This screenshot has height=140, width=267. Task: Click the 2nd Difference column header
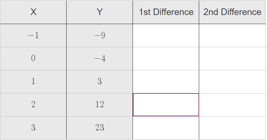point(232,12)
